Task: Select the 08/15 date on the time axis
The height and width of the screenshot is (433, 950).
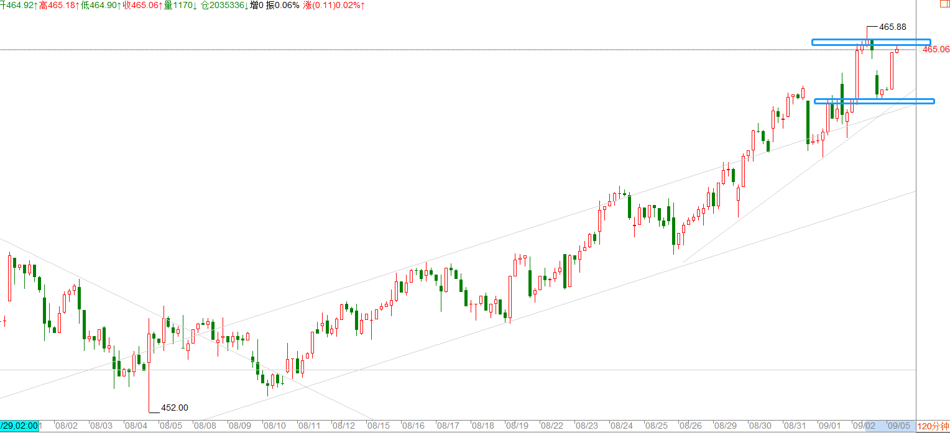Action: click(378, 426)
